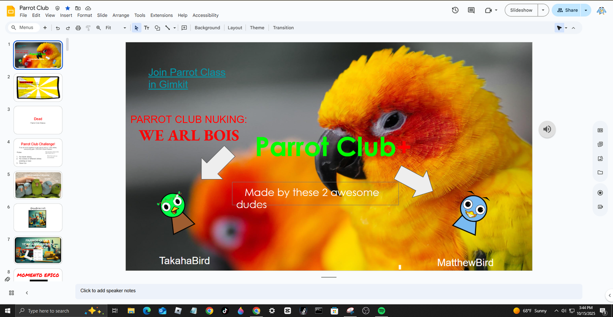613x317 pixels.
Task: Open the folder icon in side panel
Action: tap(600, 173)
